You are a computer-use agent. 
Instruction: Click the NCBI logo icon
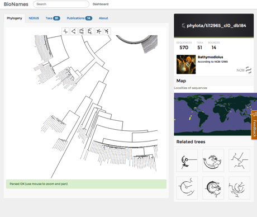244,70
